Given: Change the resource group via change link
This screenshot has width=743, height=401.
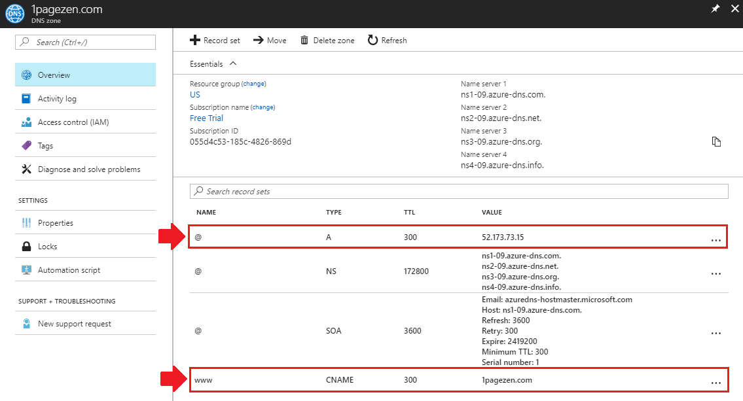Looking at the screenshot, I should (253, 84).
